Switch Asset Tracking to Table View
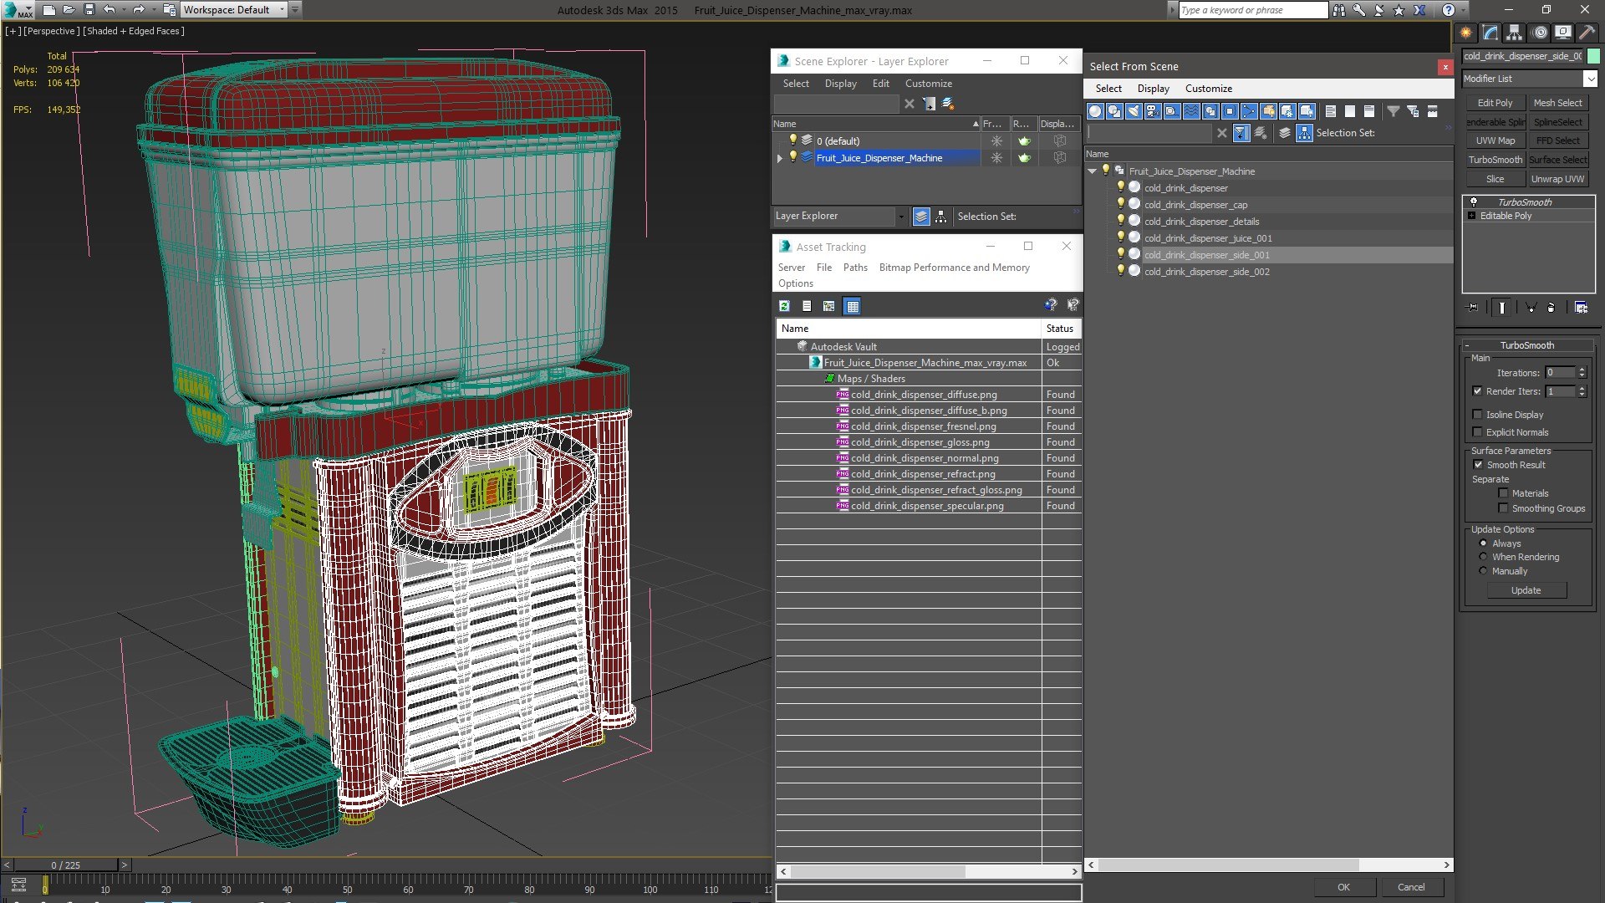The height and width of the screenshot is (903, 1605). coord(852,306)
